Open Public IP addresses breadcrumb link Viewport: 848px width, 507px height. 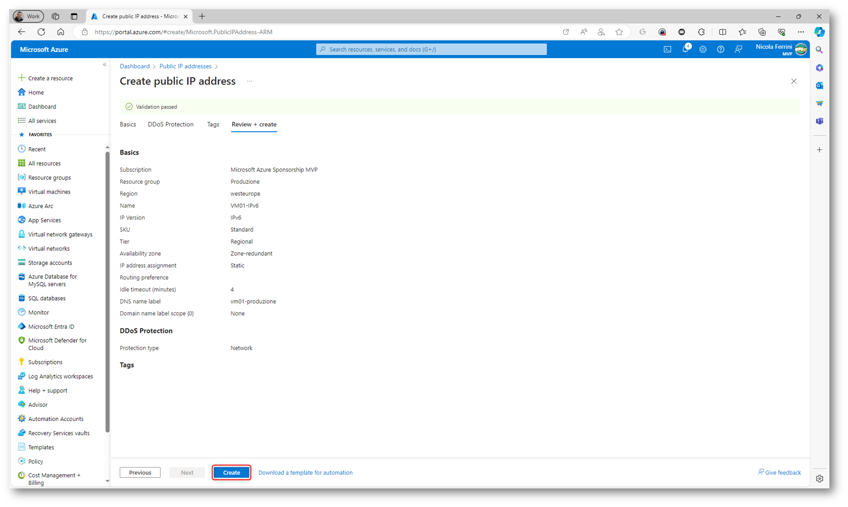tap(185, 66)
